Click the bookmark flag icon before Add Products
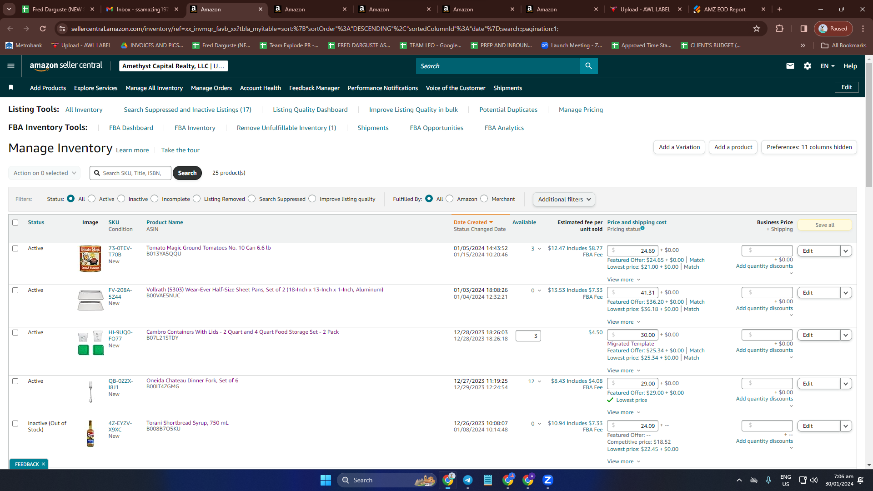The image size is (873, 491). tap(11, 87)
